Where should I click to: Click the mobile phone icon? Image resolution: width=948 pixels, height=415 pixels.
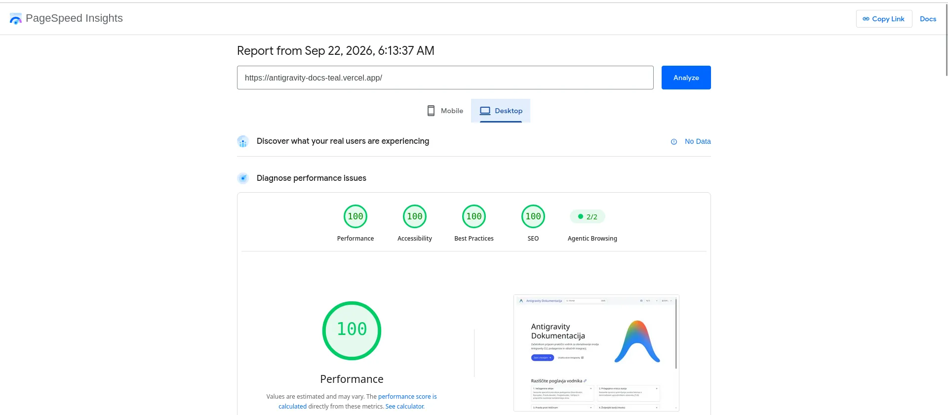431,111
